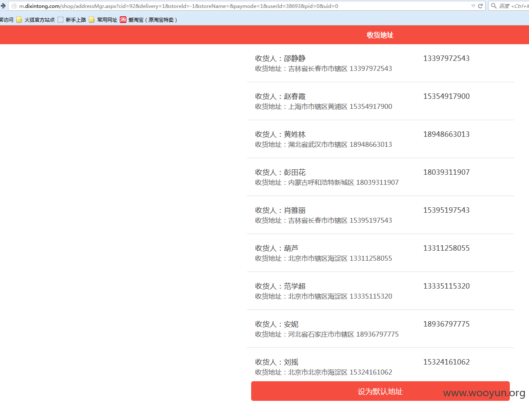Click phone number 15324161062 on the right
529x405 pixels.
pyautogui.click(x=446, y=362)
